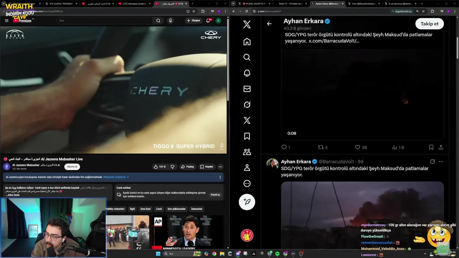Open YouTube notifications bell
This screenshot has height=258, width=459.
(208, 20)
